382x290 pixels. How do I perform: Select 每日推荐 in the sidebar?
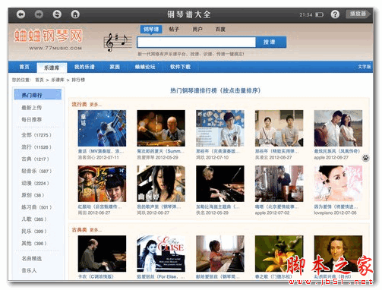click(x=32, y=119)
